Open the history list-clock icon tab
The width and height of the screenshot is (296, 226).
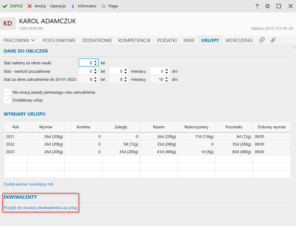pos(262,40)
